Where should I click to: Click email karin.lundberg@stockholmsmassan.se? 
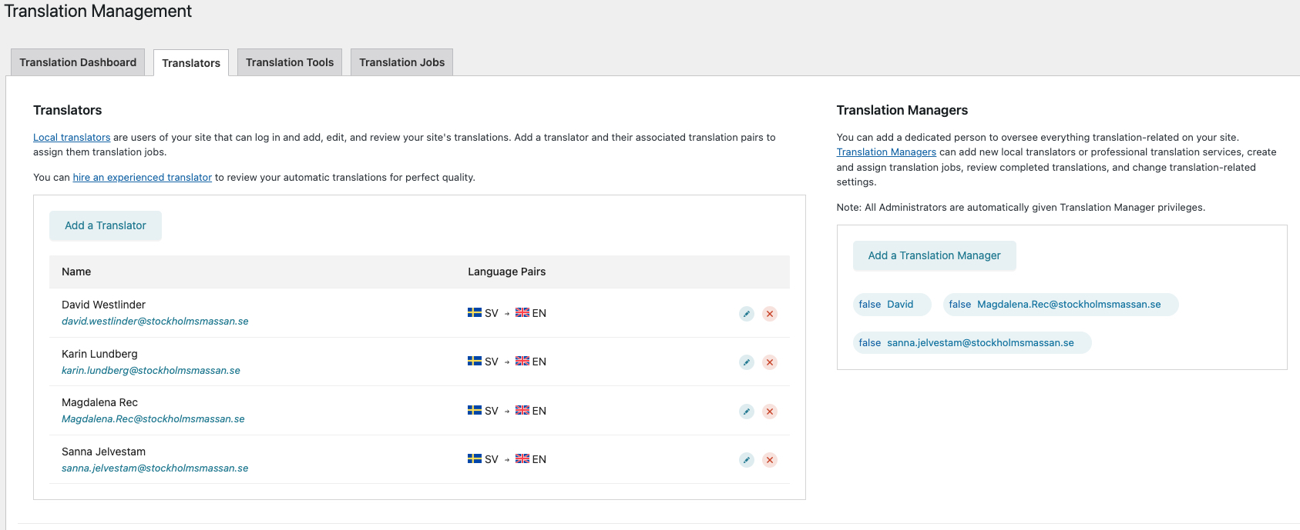coord(151,371)
